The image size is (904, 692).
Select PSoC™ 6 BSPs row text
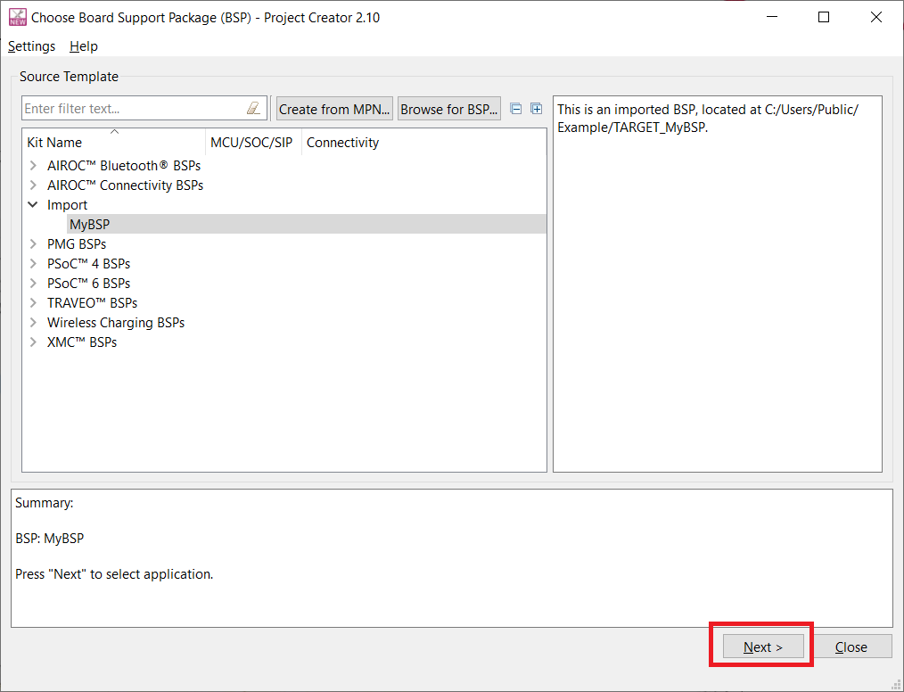[89, 284]
